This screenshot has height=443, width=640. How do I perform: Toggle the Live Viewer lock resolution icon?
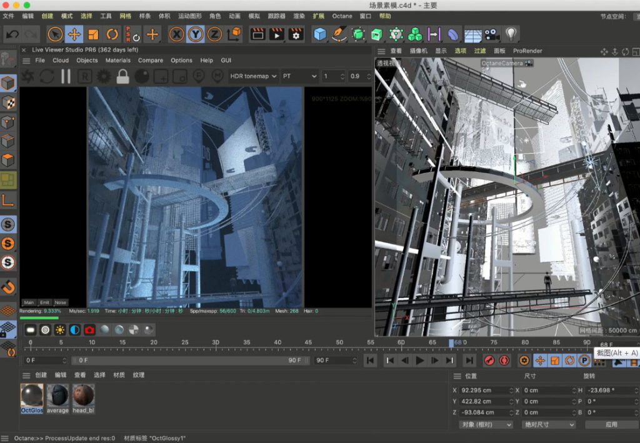click(x=122, y=76)
